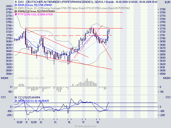Click the line-style icon beside BBD legend
The height and width of the screenshot is (128, 171).
[x=16, y=8]
